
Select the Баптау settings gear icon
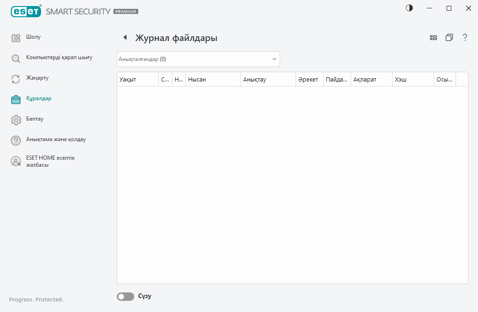[x=15, y=119]
